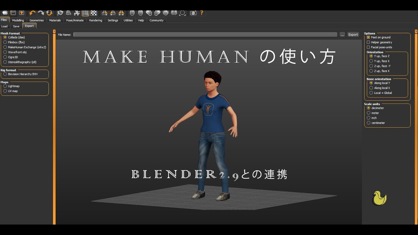The width and height of the screenshot is (418, 235).
Task: Open the Materials tab
Action: (55, 20)
